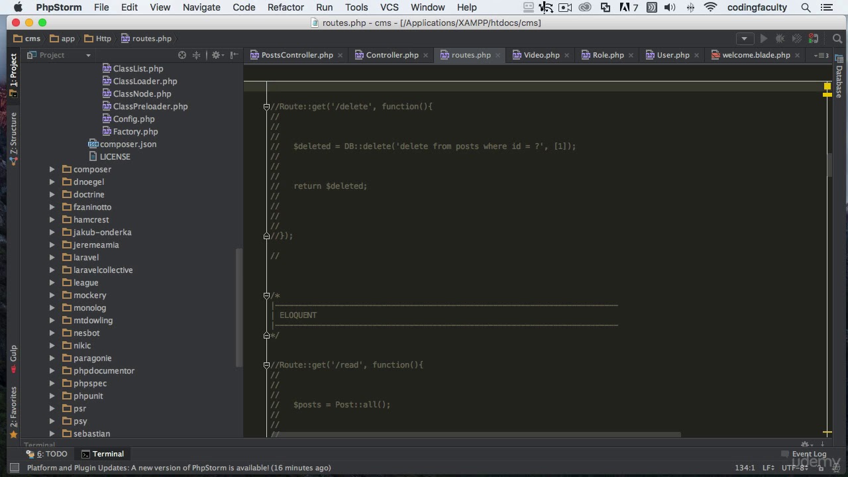Viewport: 848px width, 477px height.
Task: Show hidden editor tabs list
Action: click(x=821, y=56)
